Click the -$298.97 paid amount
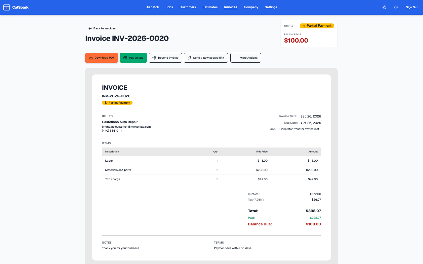 coord(315,218)
